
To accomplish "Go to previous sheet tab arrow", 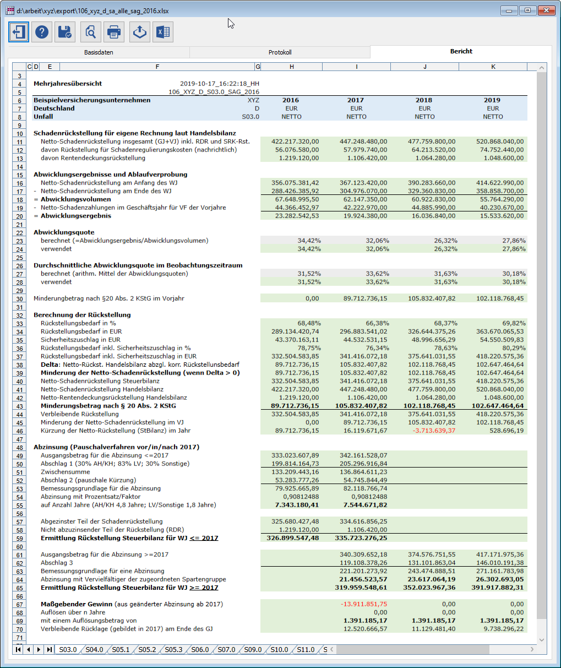I will coord(28,650).
